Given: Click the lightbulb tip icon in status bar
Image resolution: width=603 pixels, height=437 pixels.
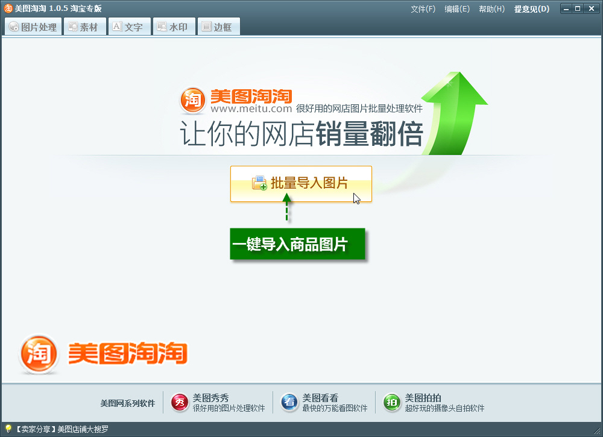Looking at the screenshot, I should click(x=8, y=429).
